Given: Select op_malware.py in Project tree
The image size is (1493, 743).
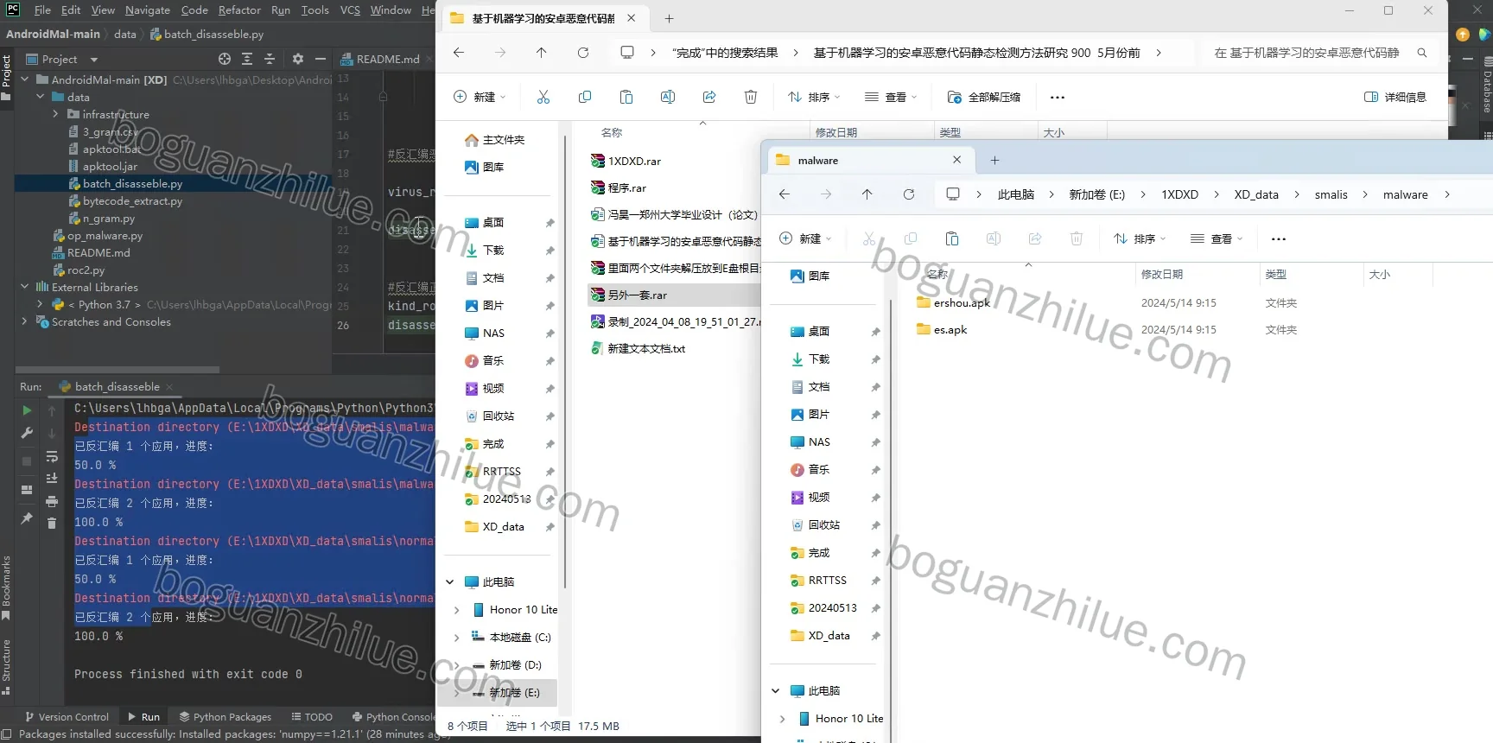Looking at the screenshot, I should pos(97,235).
